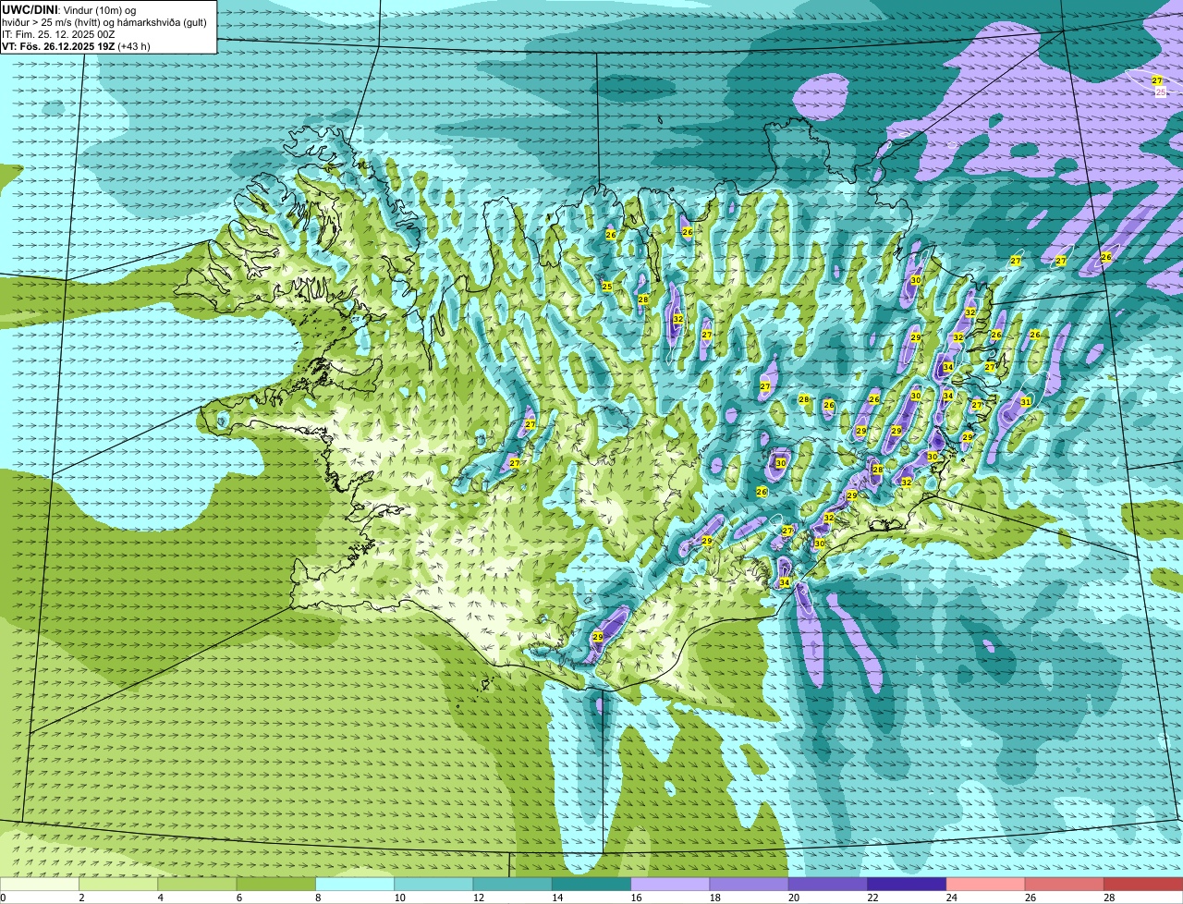Click the white '25' gust label at top right

1161,92
